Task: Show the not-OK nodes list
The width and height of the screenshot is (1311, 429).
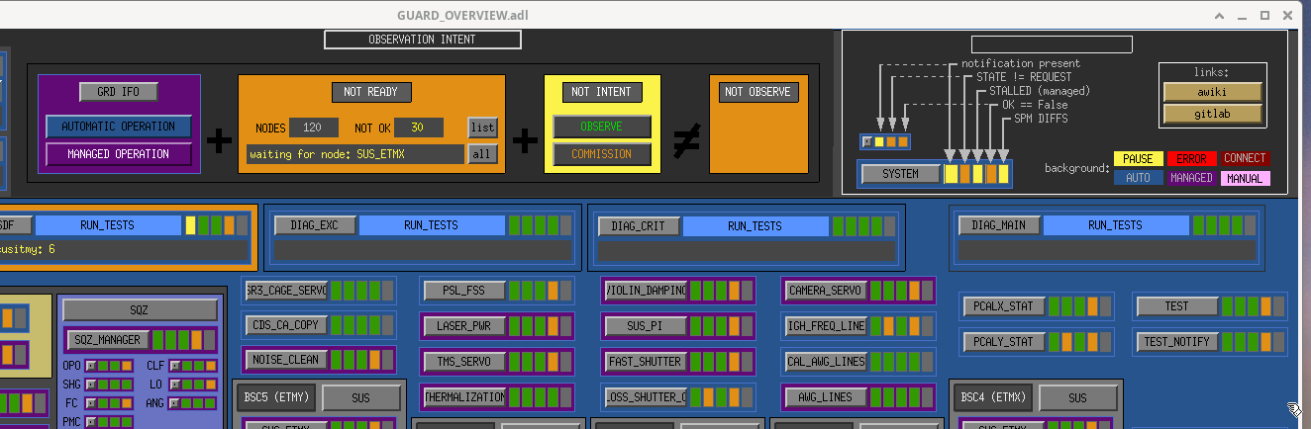Action: [482, 128]
